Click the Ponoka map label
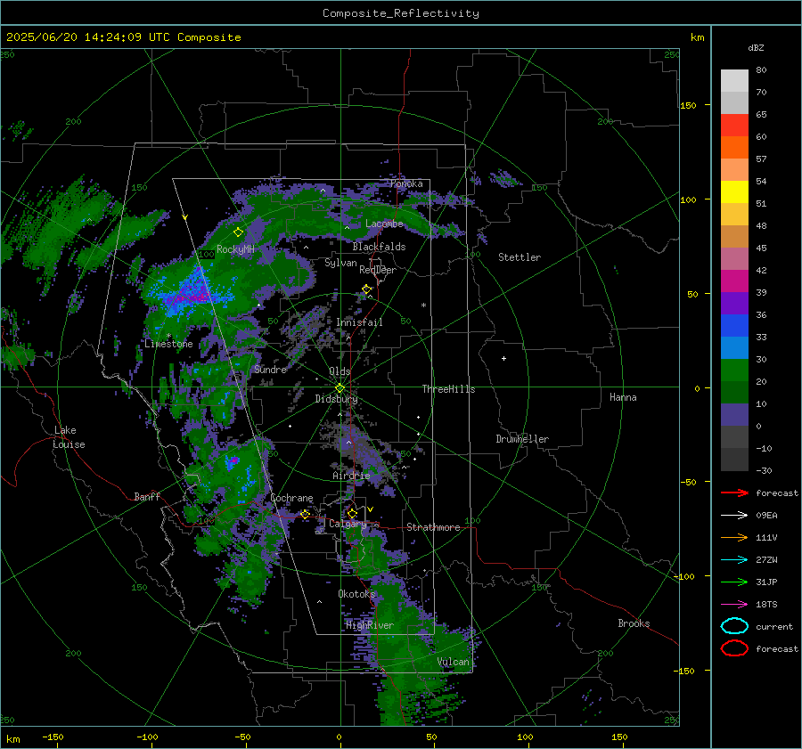 [406, 183]
